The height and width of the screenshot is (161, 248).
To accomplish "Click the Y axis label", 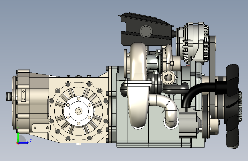I will click(x=18, y=129).
